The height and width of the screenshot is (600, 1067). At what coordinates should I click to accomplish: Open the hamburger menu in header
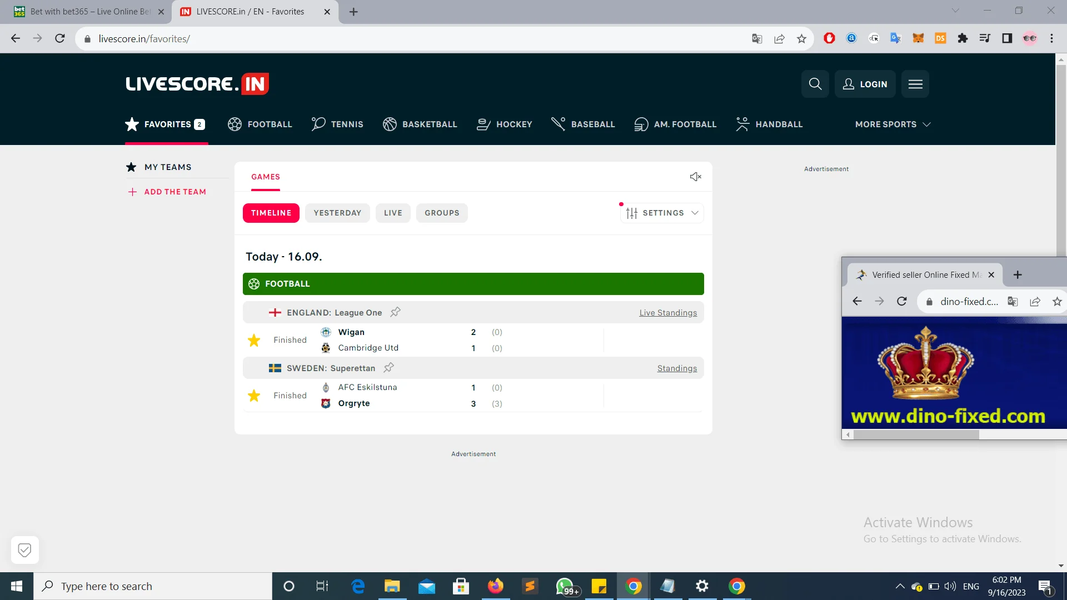click(915, 84)
